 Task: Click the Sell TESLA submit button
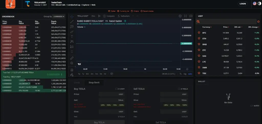coord(161,122)
